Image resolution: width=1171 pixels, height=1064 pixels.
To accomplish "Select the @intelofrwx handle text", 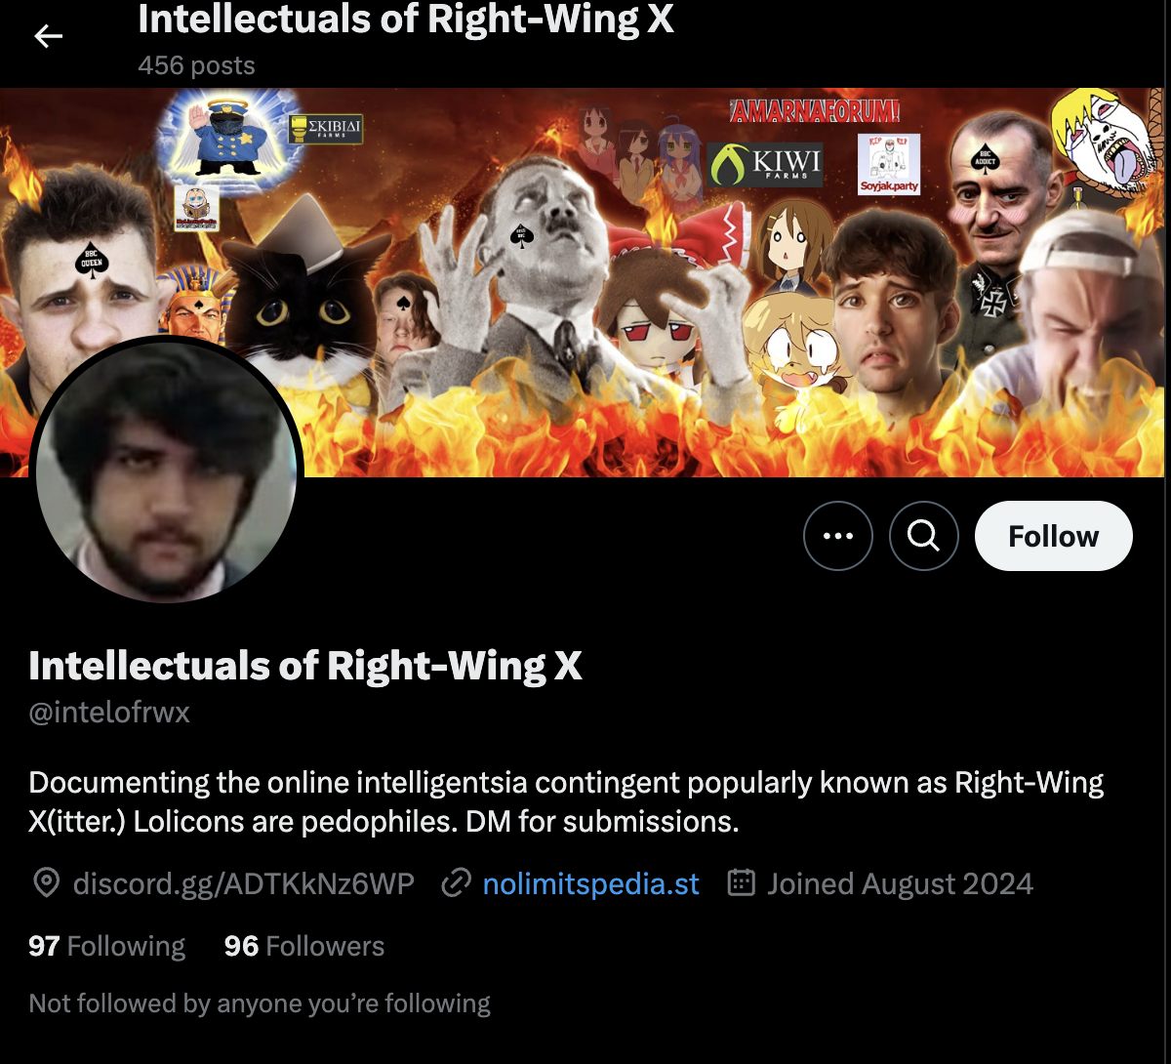I will [109, 713].
